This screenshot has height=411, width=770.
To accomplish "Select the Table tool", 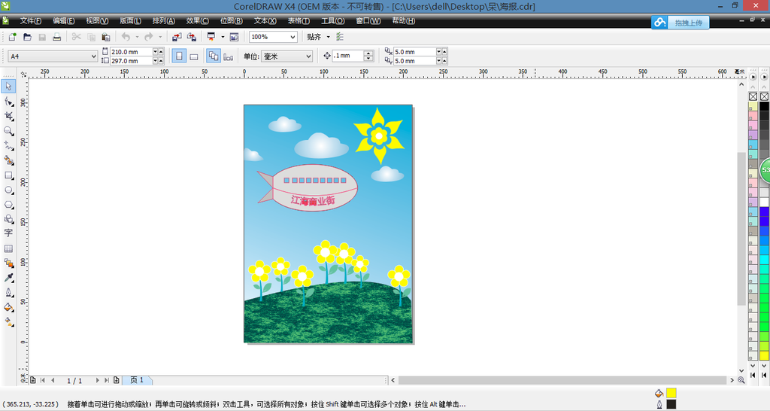I will point(8,248).
